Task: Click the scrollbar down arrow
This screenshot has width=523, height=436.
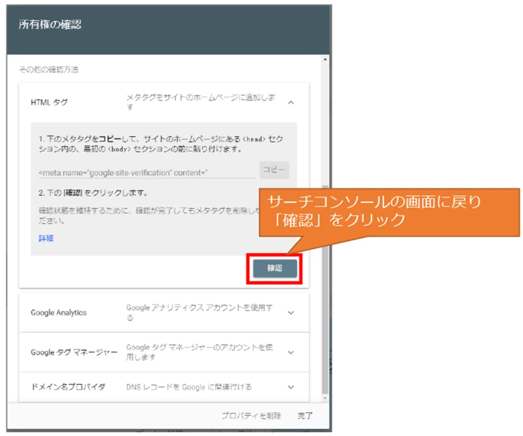Action: pyautogui.click(x=326, y=397)
